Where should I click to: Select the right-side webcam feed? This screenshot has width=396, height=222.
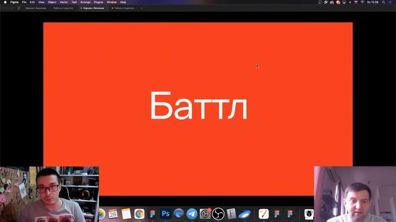[355, 194]
